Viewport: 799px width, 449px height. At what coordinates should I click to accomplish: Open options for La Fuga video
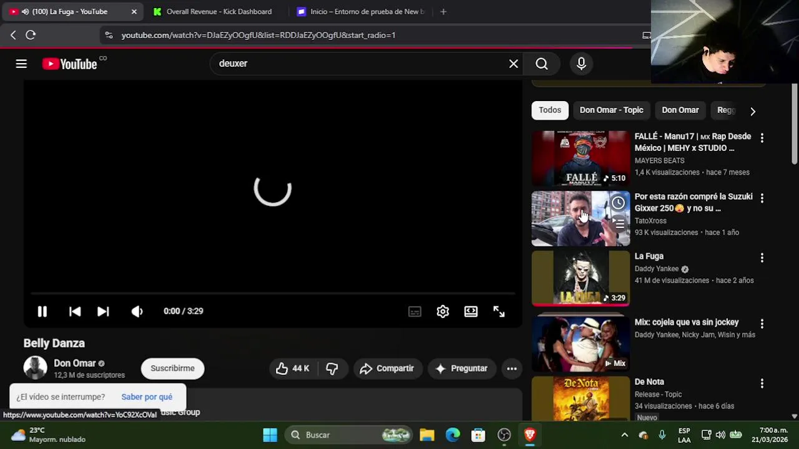point(762,258)
